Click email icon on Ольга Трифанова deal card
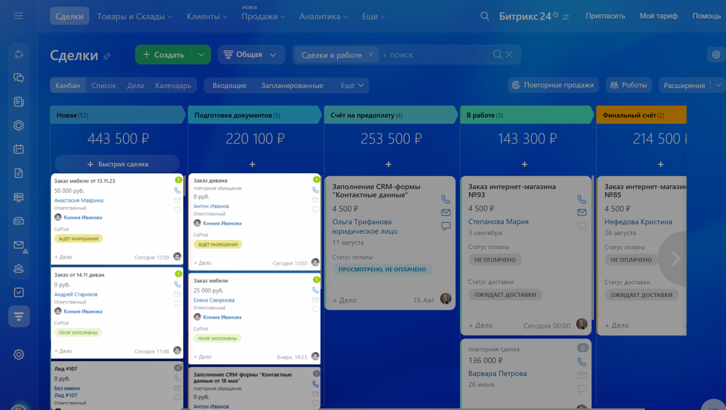The height and width of the screenshot is (410, 726). [x=446, y=213]
